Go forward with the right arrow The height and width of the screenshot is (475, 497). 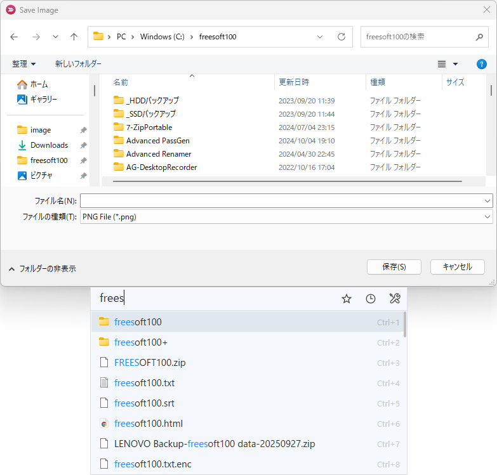(36, 37)
